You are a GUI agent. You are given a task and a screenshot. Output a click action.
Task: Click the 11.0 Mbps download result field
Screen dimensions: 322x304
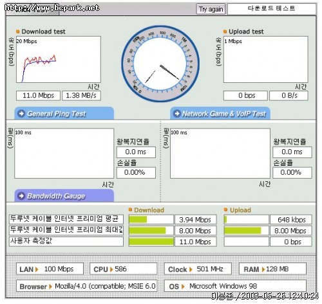38,96
